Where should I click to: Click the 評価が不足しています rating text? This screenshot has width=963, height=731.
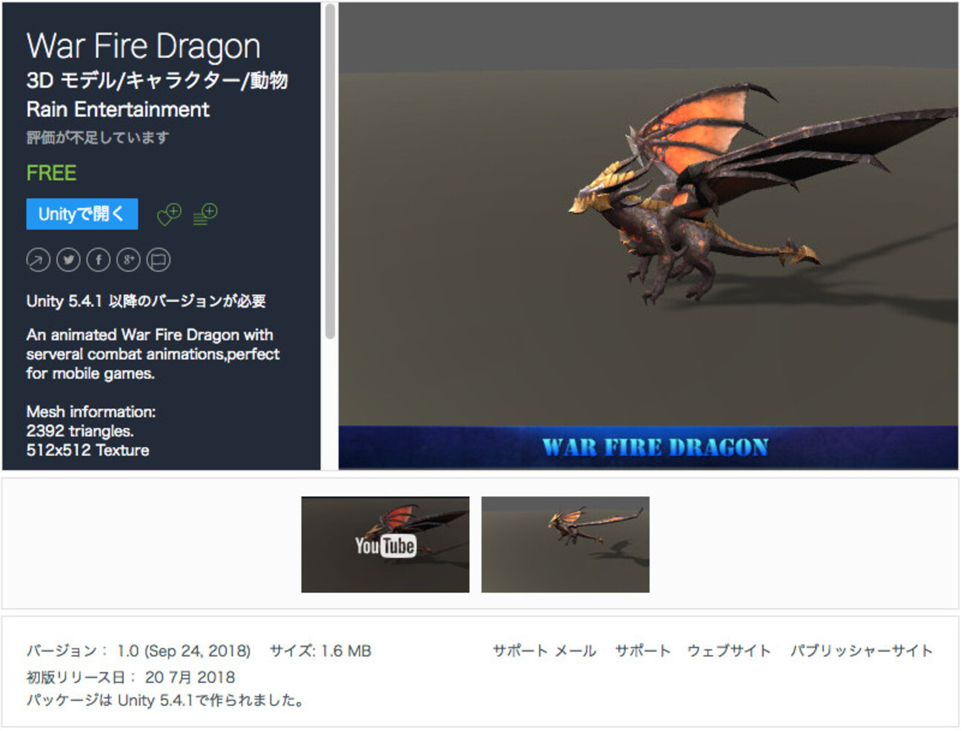click(98, 138)
